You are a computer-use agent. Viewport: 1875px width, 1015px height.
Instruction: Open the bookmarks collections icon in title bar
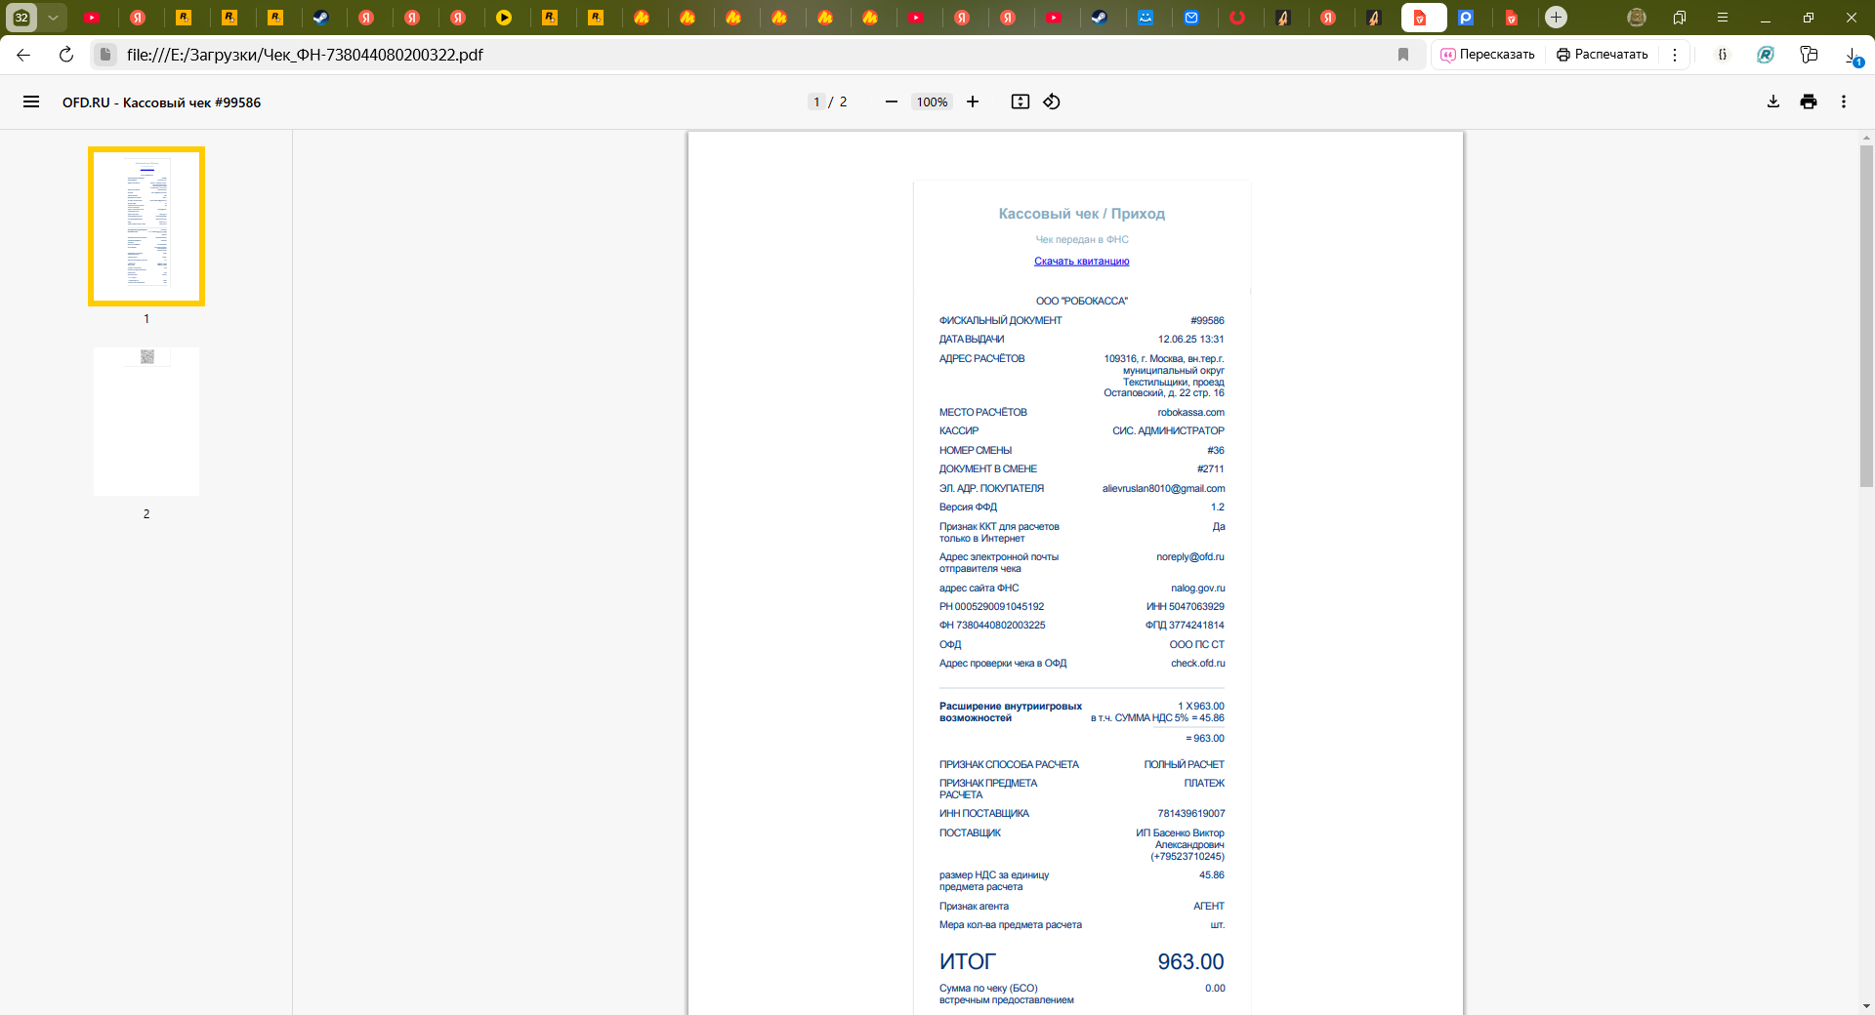click(x=1680, y=18)
